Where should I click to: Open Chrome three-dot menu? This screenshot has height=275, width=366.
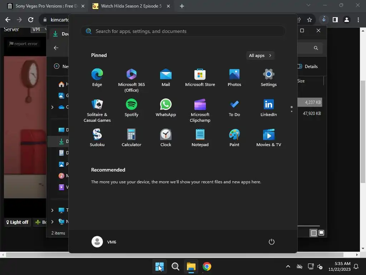pyautogui.click(x=358, y=20)
